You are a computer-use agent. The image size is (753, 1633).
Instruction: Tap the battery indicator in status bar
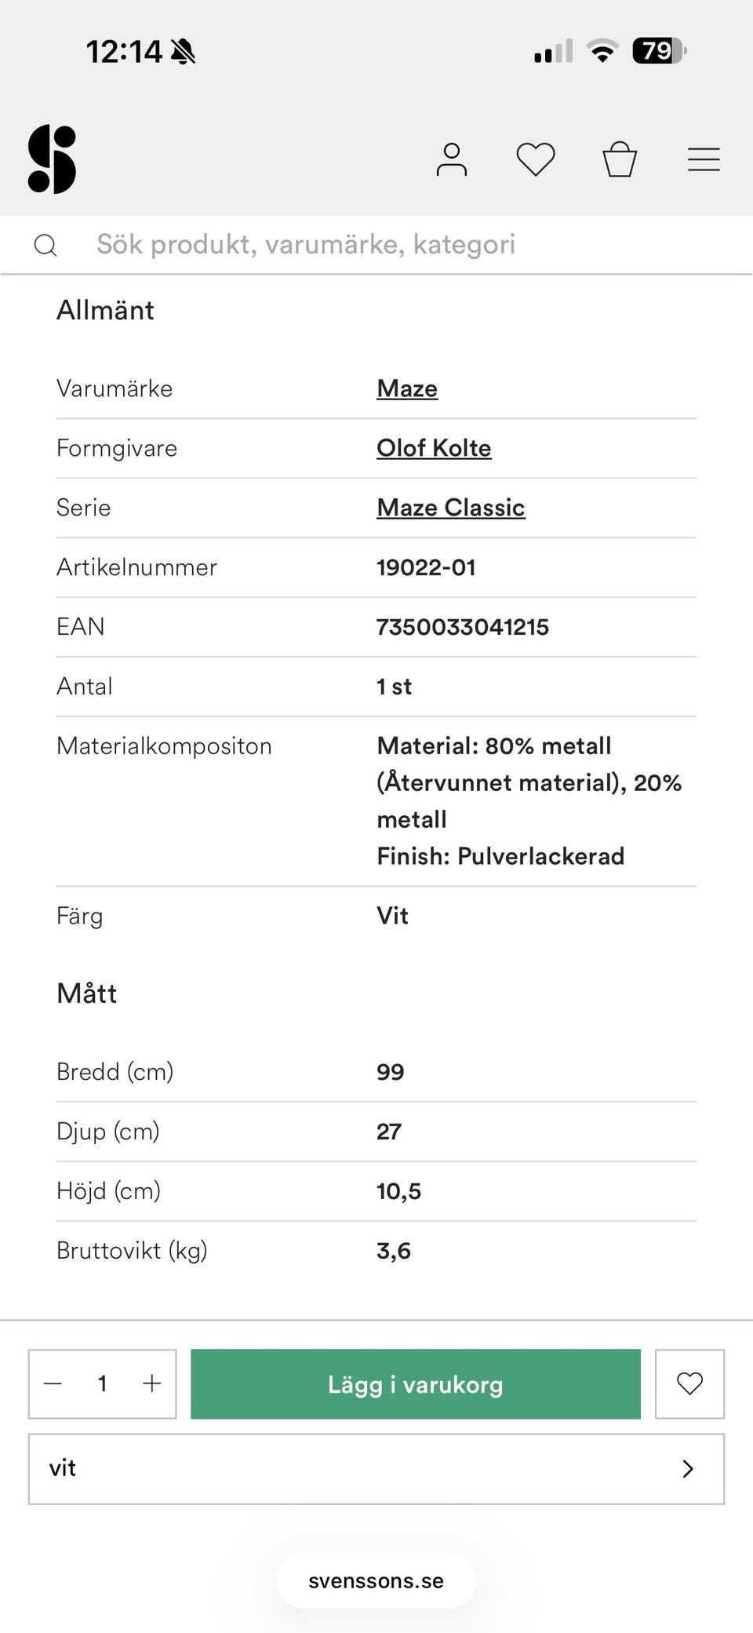tap(660, 51)
